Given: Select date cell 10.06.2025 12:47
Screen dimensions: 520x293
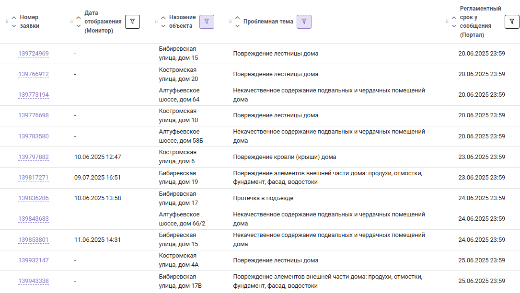Looking at the screenshot, I should (97, 157).
